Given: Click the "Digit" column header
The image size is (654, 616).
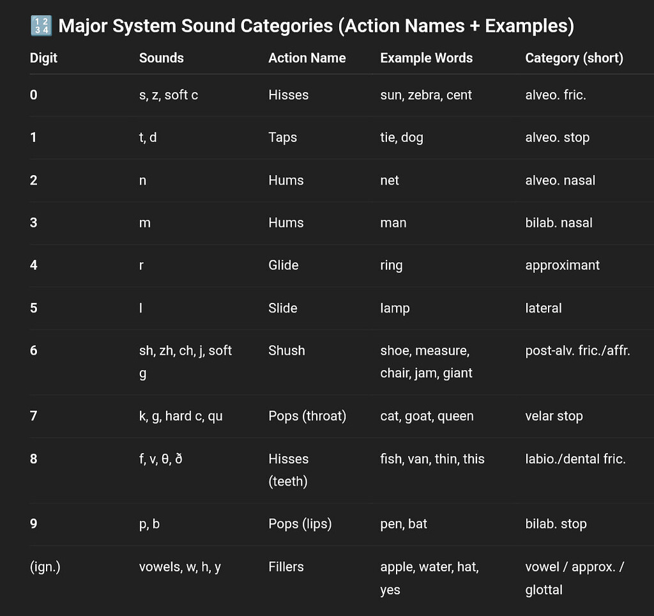Looking at the screenshot, I should coord(43,58).
